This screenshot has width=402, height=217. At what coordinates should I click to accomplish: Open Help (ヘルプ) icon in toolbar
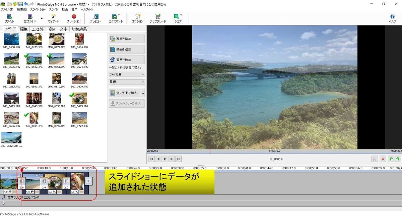coord(393,18)
